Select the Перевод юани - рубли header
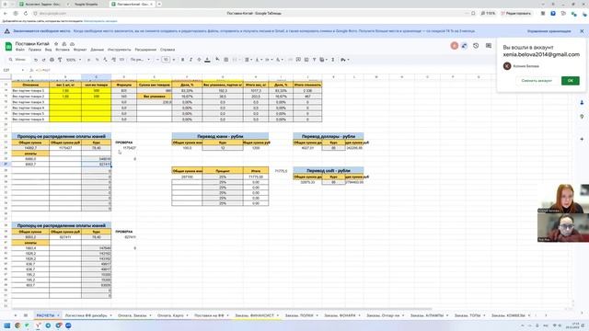The image size is (589, 331). [220, 136]
